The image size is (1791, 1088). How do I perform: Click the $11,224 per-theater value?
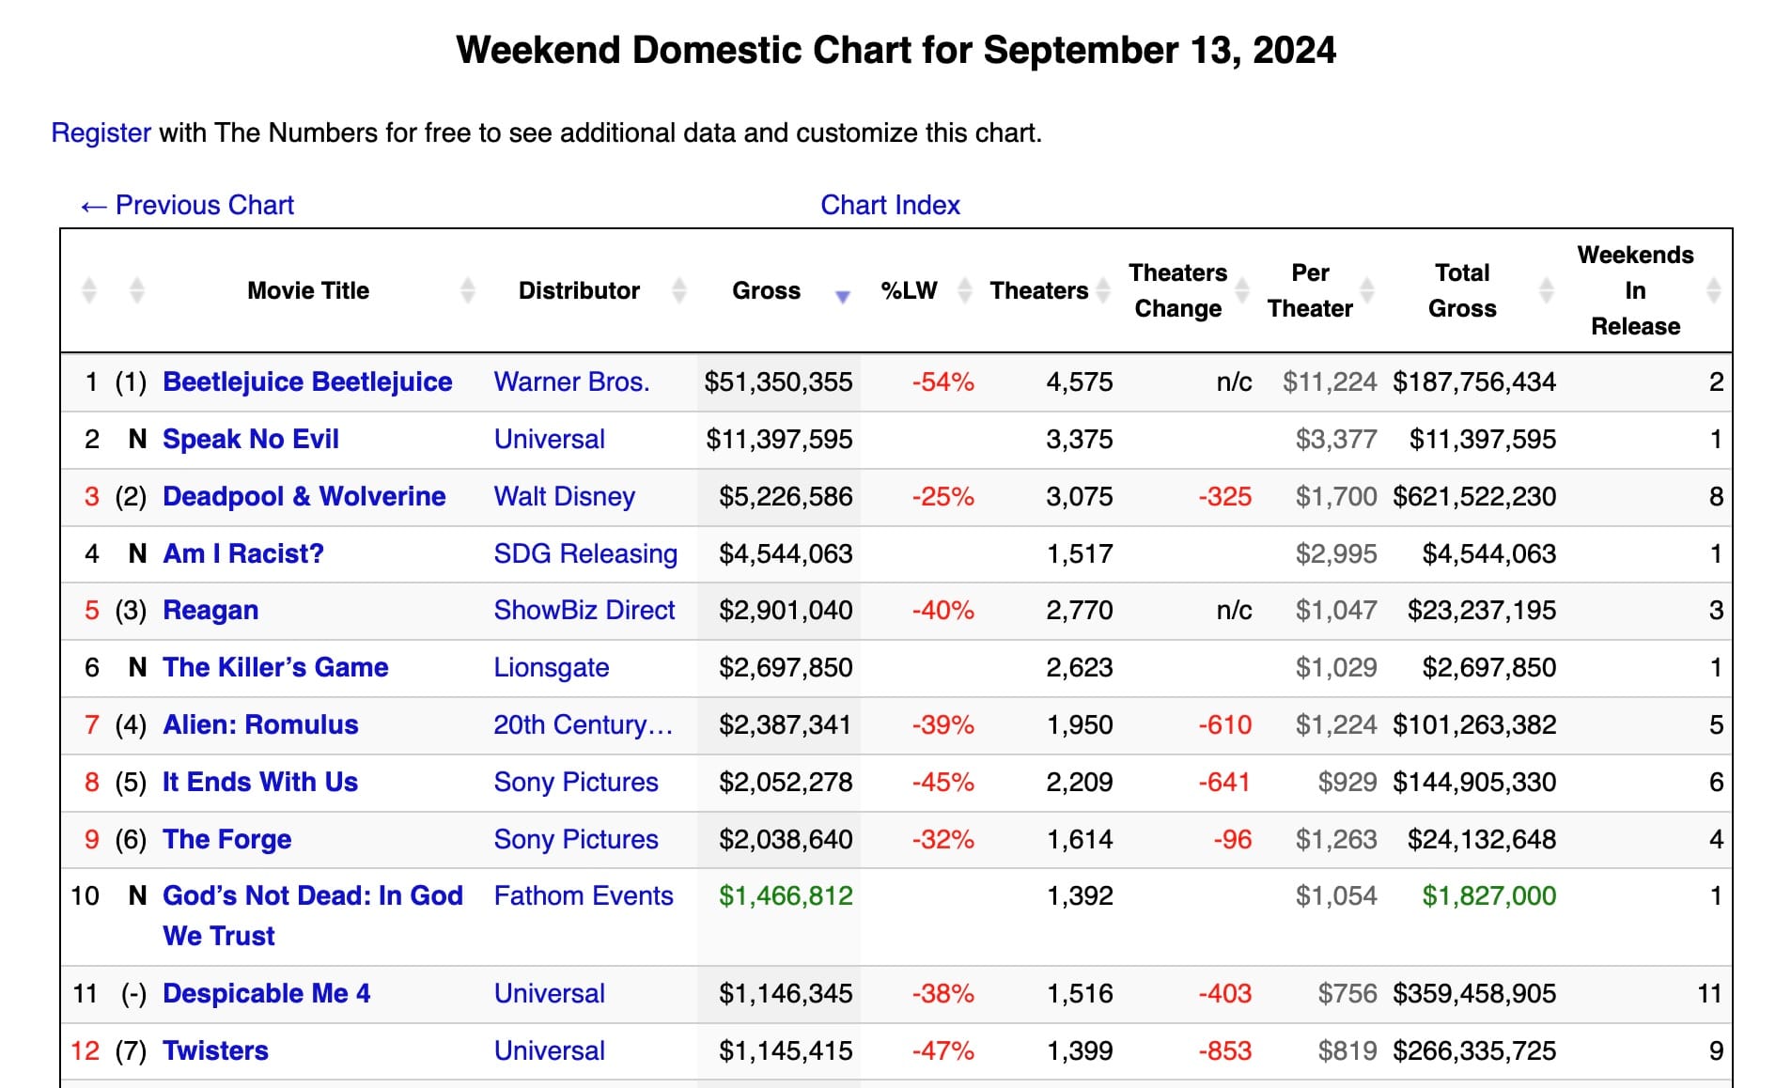click(1330, 381)
